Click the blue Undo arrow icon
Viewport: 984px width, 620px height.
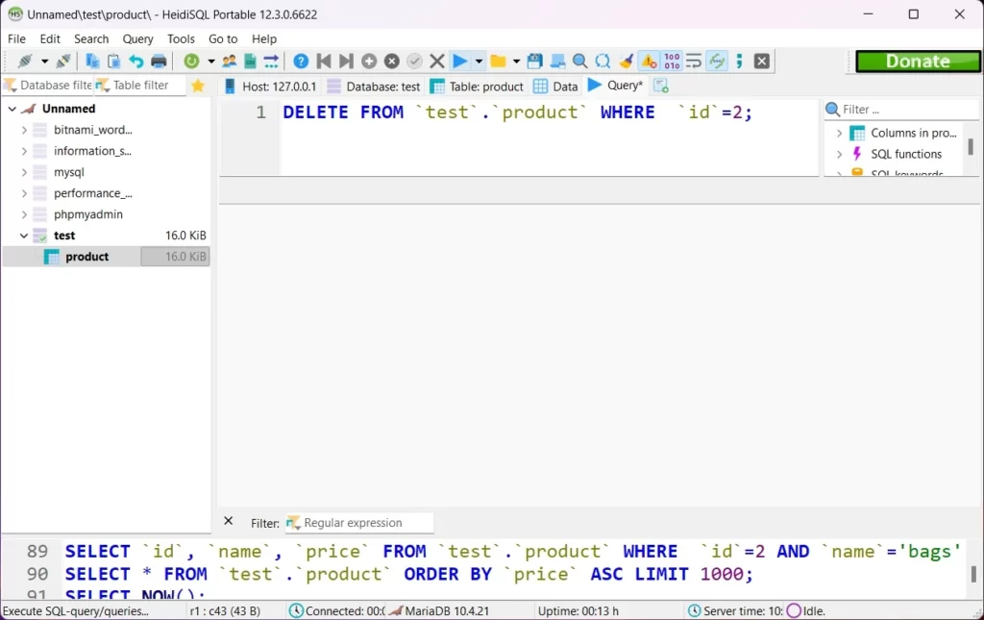[135, 61]
